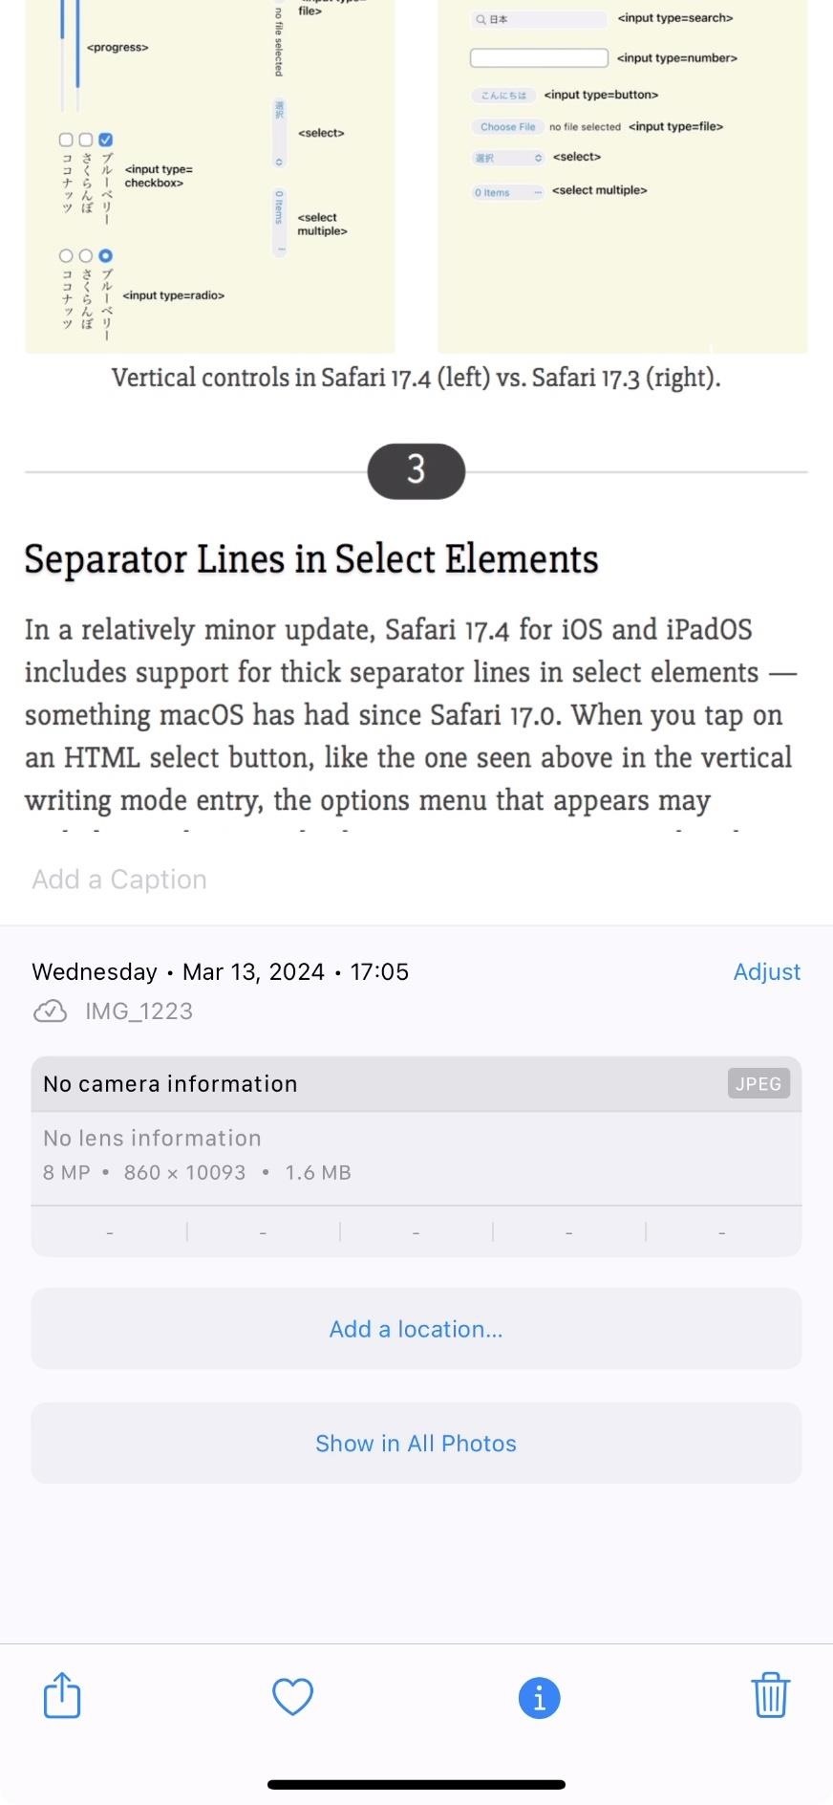The image size is (833, 1805).
Task: Share the photo using the share icon
Action: (x=61, y=1696)
